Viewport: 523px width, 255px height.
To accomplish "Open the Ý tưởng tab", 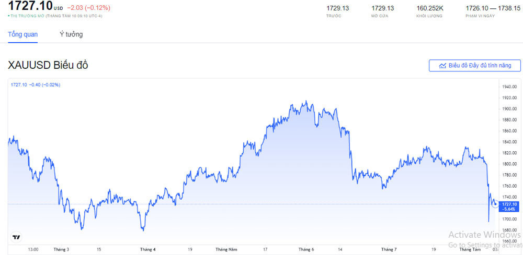I will pyautogui.click(x=71, y=34).
